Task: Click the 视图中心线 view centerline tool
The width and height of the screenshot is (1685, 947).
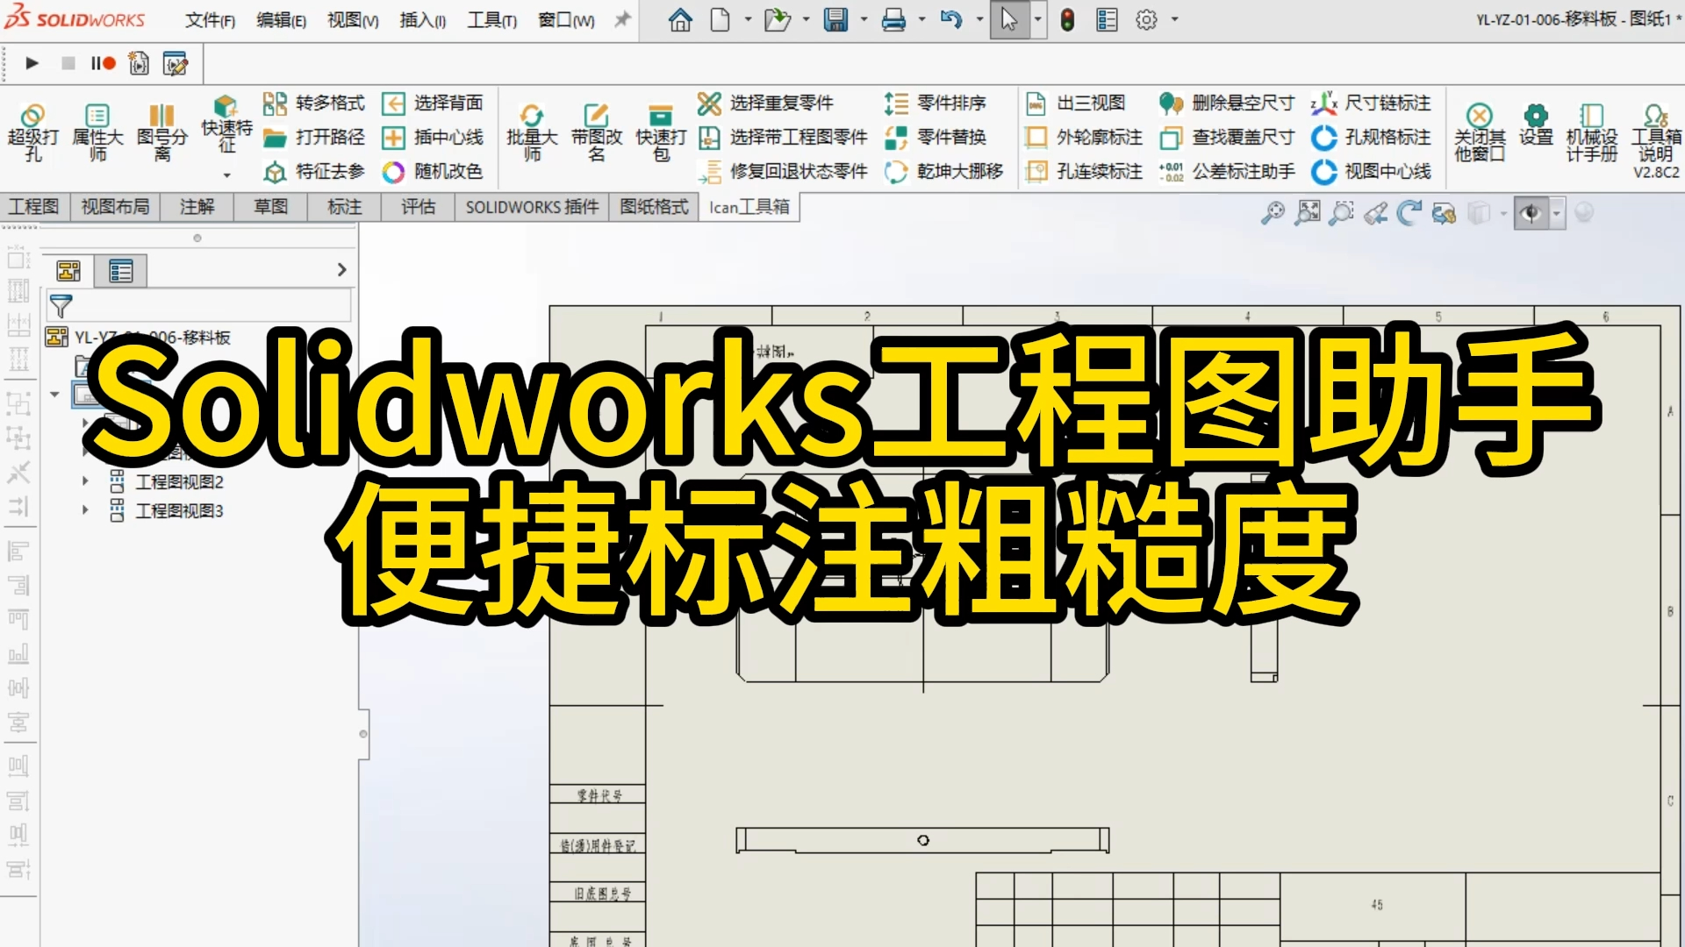Action: point(1371,173)
